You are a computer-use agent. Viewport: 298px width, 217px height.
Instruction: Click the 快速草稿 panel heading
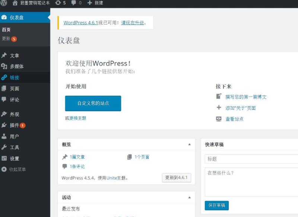[x=214, y=144]
